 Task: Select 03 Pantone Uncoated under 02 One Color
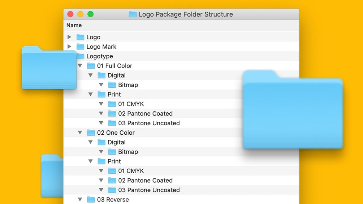tap(149, 190)
